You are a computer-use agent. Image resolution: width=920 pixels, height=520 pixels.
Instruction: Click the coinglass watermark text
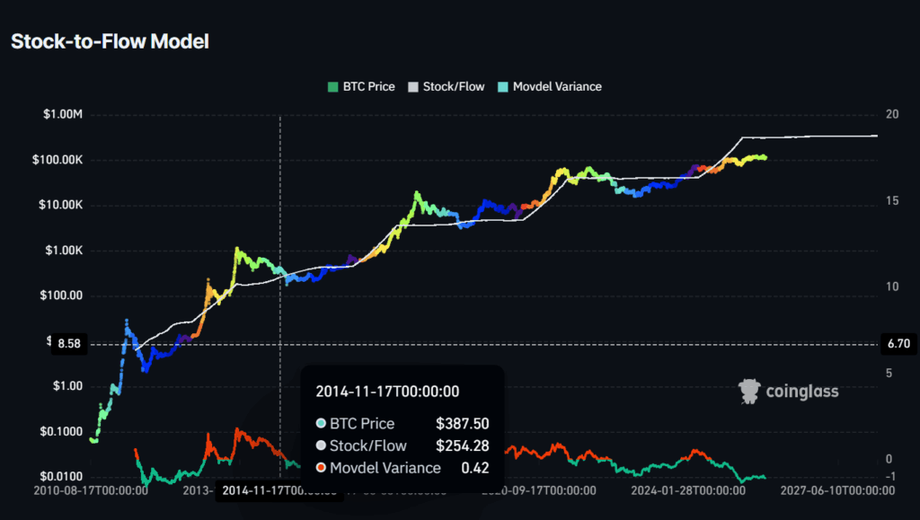point(801,391)
